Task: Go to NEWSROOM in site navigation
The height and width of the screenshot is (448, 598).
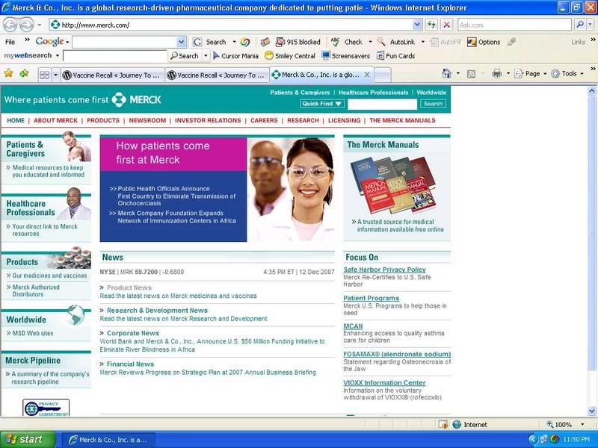Action: pyautogui.click(x=147, y=120)
